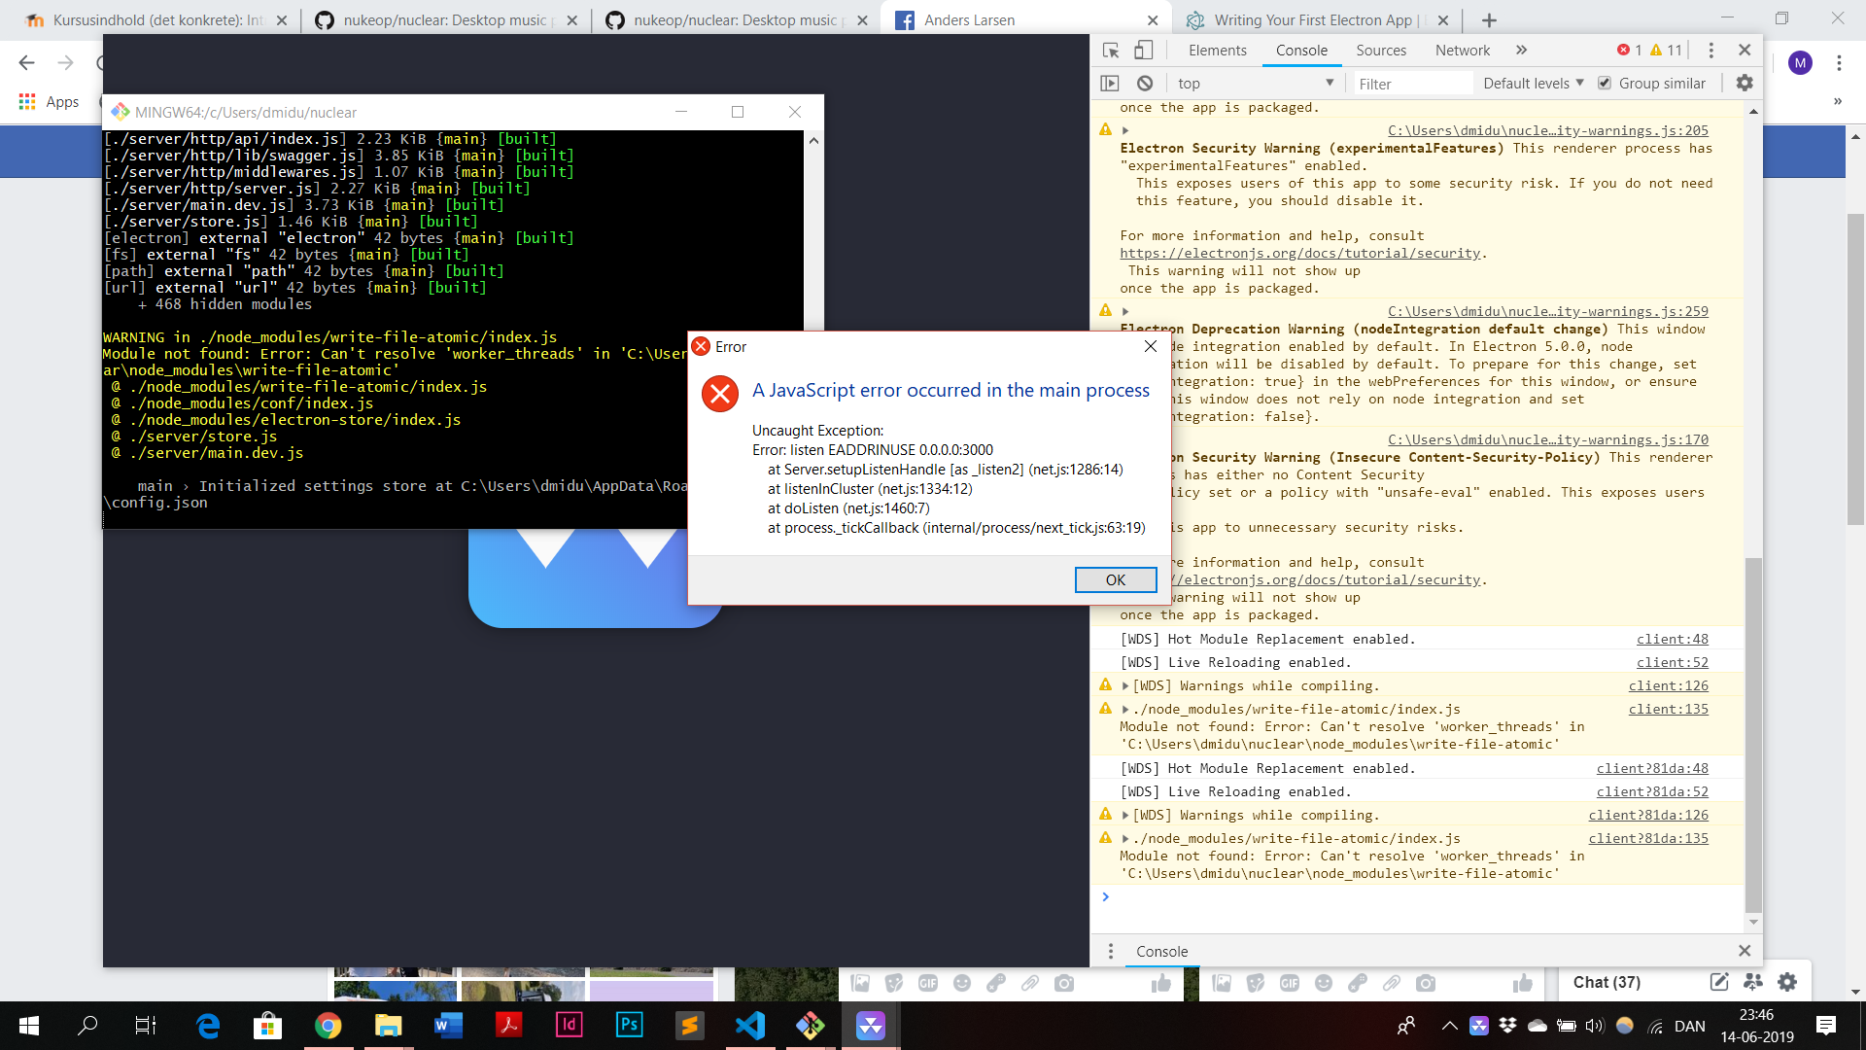Click the console Filter input field
Screen dimensions: 1866x1050
pyautogui.click(x=1409, y=83)
